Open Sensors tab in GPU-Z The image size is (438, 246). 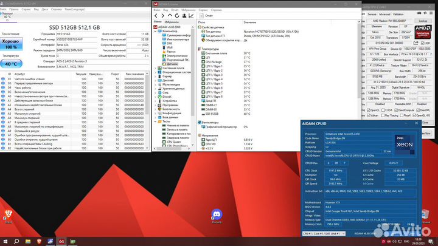coord(372,14)
